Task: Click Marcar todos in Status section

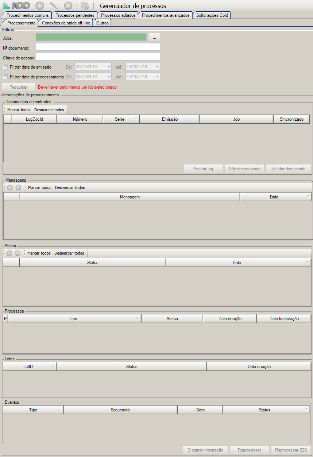Action: pos(39,253)
